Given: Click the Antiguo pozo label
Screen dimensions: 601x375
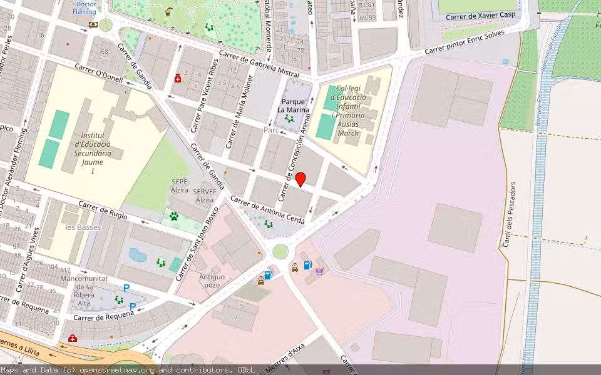Looking at the screenshot, I should coord(212,281).
